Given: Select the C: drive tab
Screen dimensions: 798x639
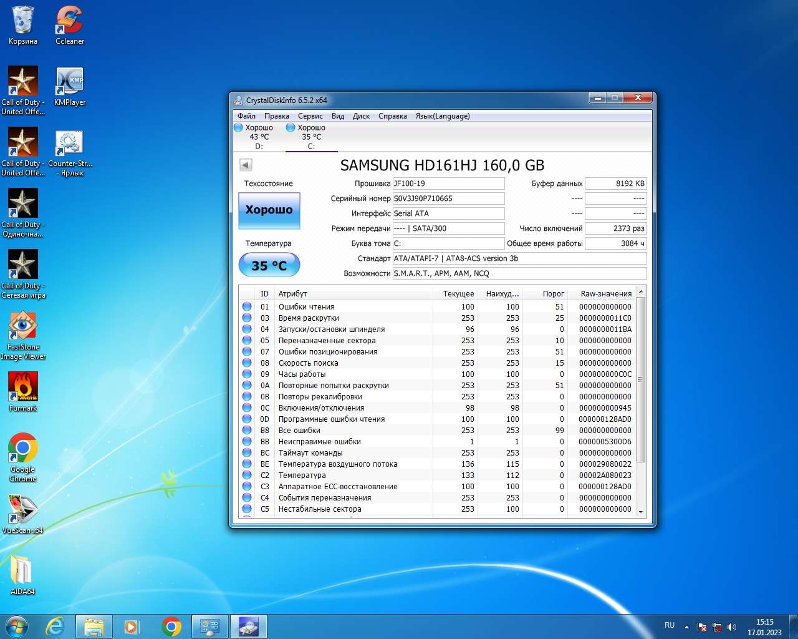Looking at the screenshot, I should tap(311, 137).
